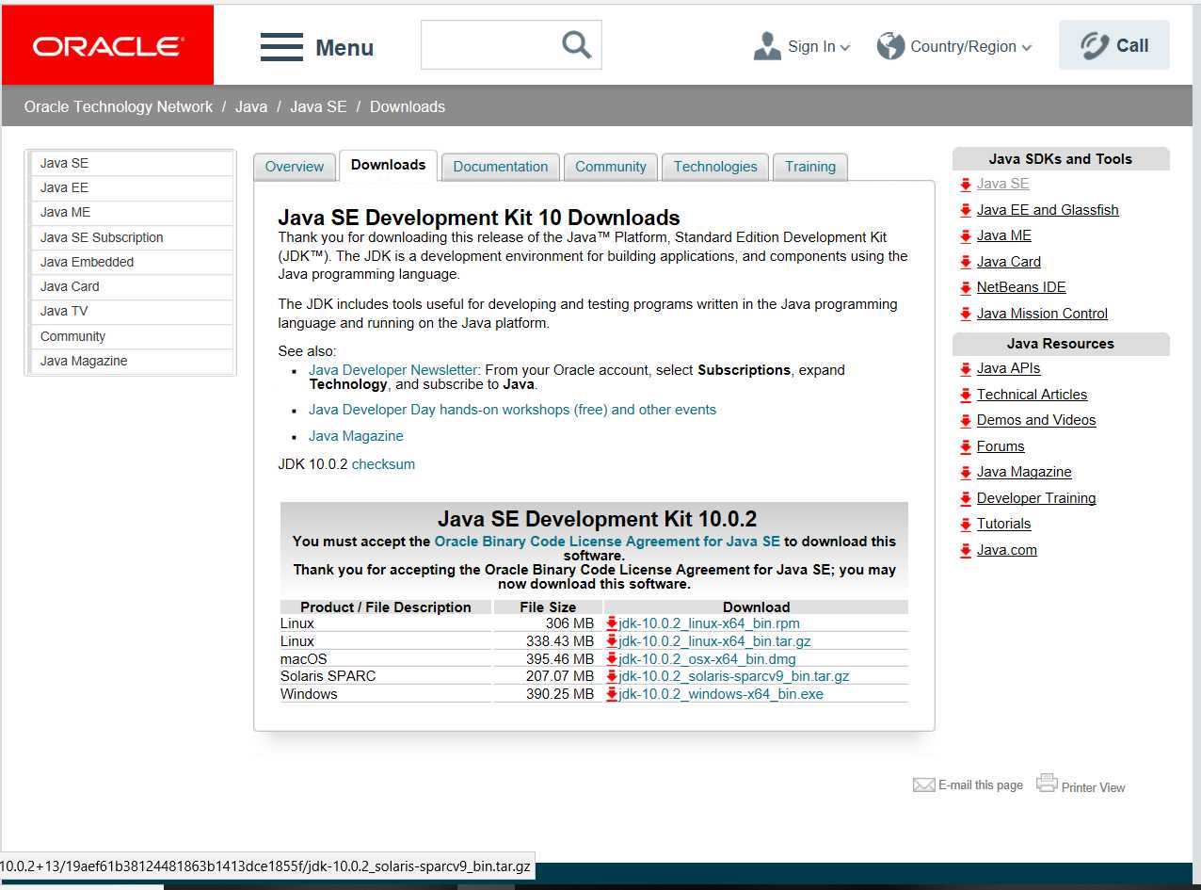Download jdk-10.0.2_osx-x64_bin.dmg
The image size is (1201, 890).
pyautogui.click(x=708, y=659)
